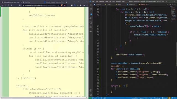Viewport: 177px width, 99px height.
Task: Click Ln, Col cursor position in status bar
Action: tap(135, 98)
